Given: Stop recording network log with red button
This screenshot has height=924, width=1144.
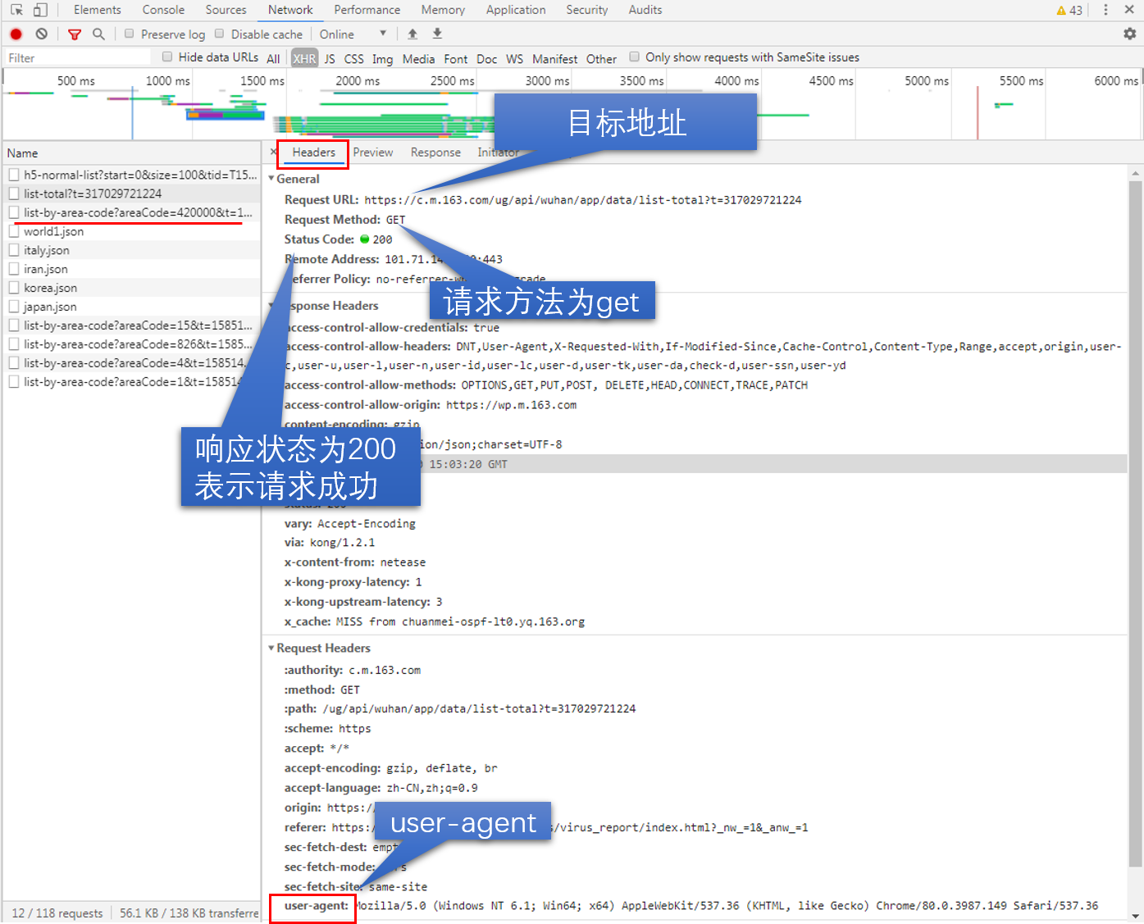Looking at the screenshot, I should coord(16,34).
